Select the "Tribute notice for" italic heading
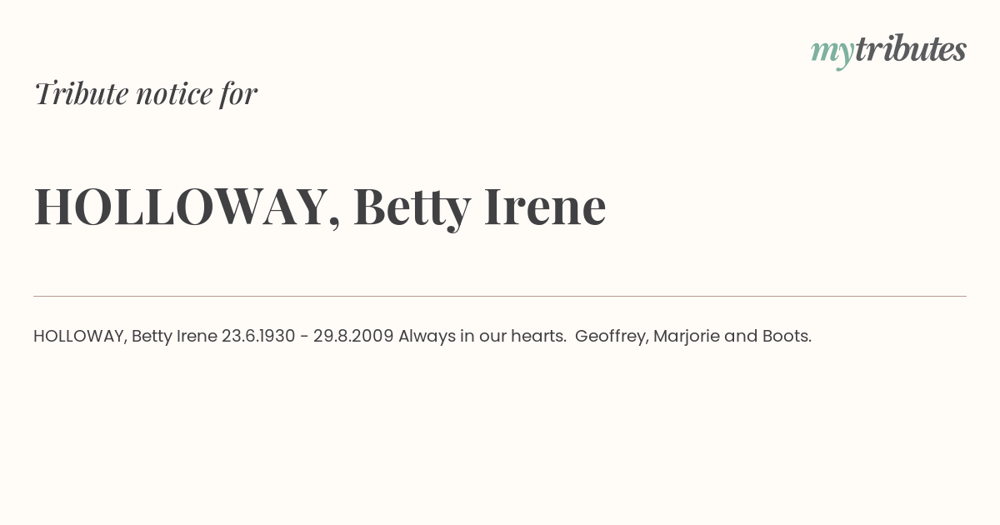The image size is (1000, 525). (145, 93)
